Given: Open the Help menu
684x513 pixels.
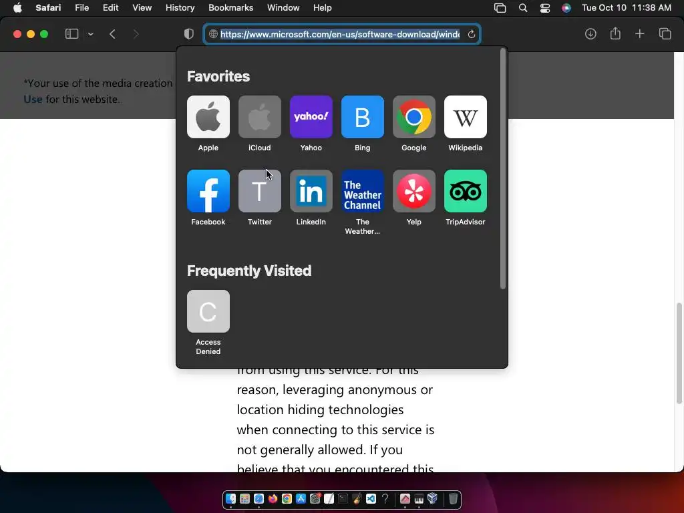Looking at the screenshot, I should 323,8.
